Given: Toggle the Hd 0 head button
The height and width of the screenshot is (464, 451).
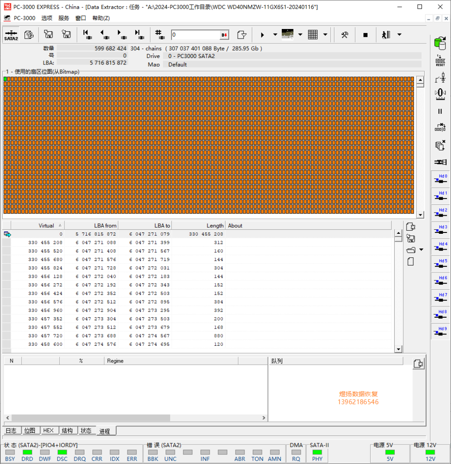Looking at the screenshot, I should coord(440,179).
